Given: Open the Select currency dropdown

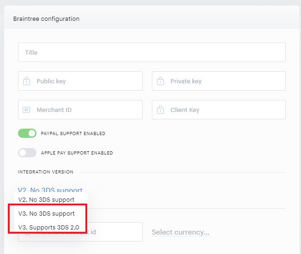Looking at the screenshot, I should 181,232.
